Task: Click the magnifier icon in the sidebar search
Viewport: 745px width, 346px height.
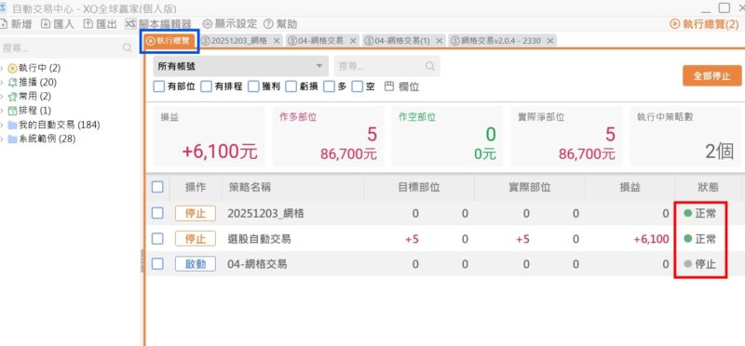Action: (x=127, y=47)
